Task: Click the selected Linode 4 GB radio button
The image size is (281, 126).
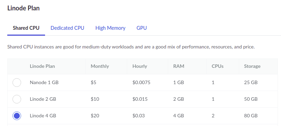Action: [17, 116]
